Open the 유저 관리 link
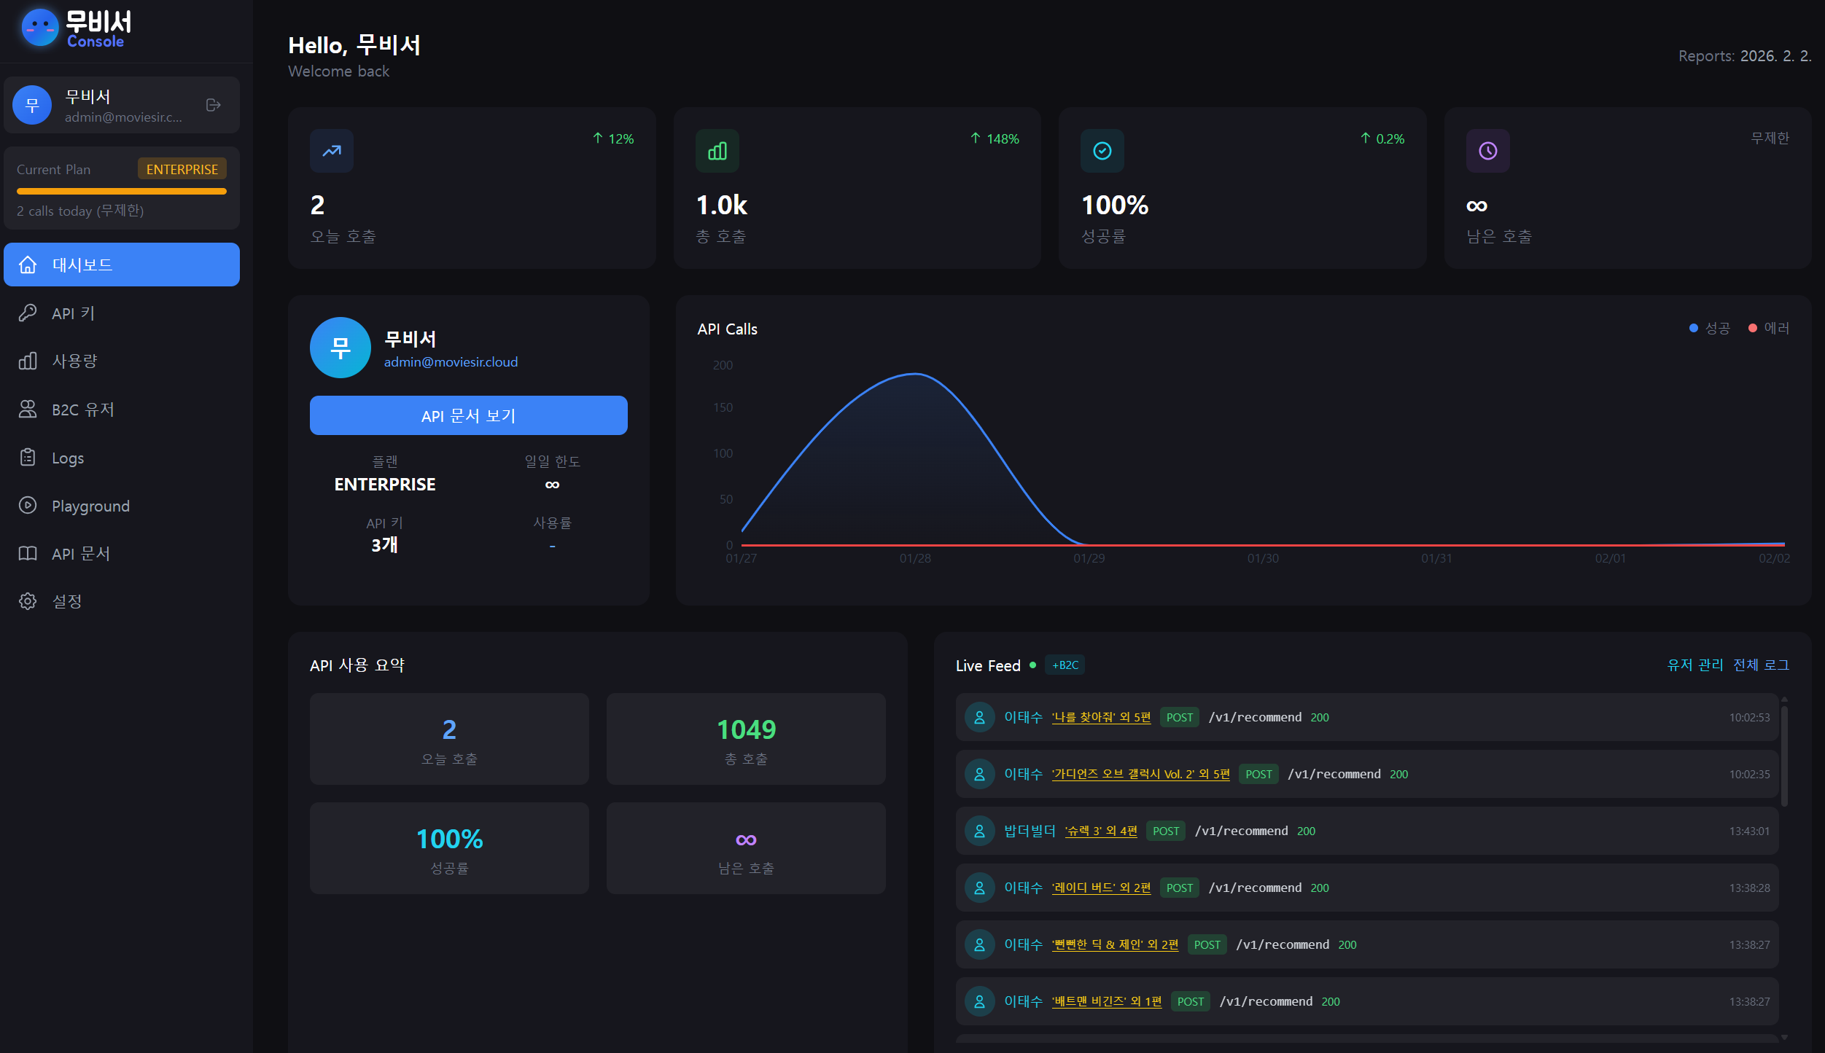The width and height of the screenshot is (1825, 1053). coord(1694,665)
